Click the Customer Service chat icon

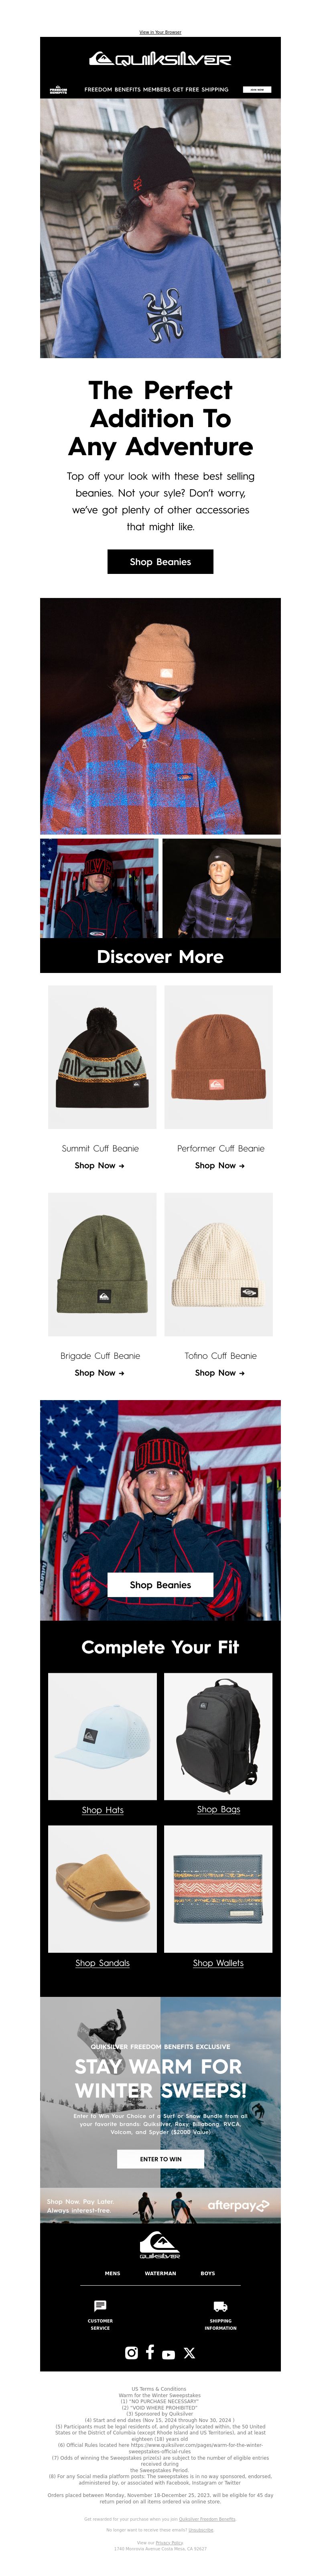coord(100,2306)
